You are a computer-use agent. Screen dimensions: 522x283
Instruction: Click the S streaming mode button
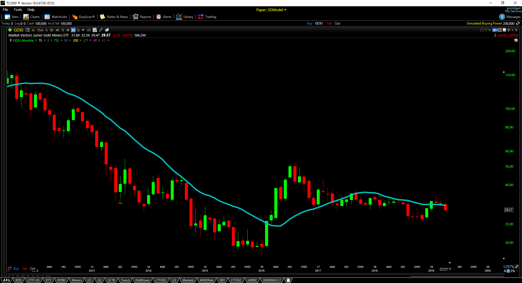(495, 30)
